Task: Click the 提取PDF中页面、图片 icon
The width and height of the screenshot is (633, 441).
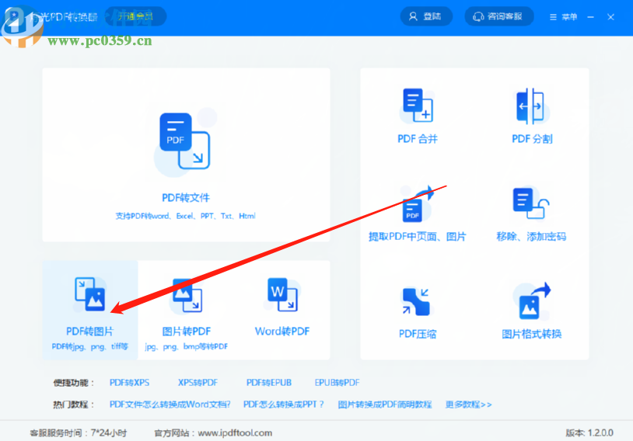Action: (418, 203)
